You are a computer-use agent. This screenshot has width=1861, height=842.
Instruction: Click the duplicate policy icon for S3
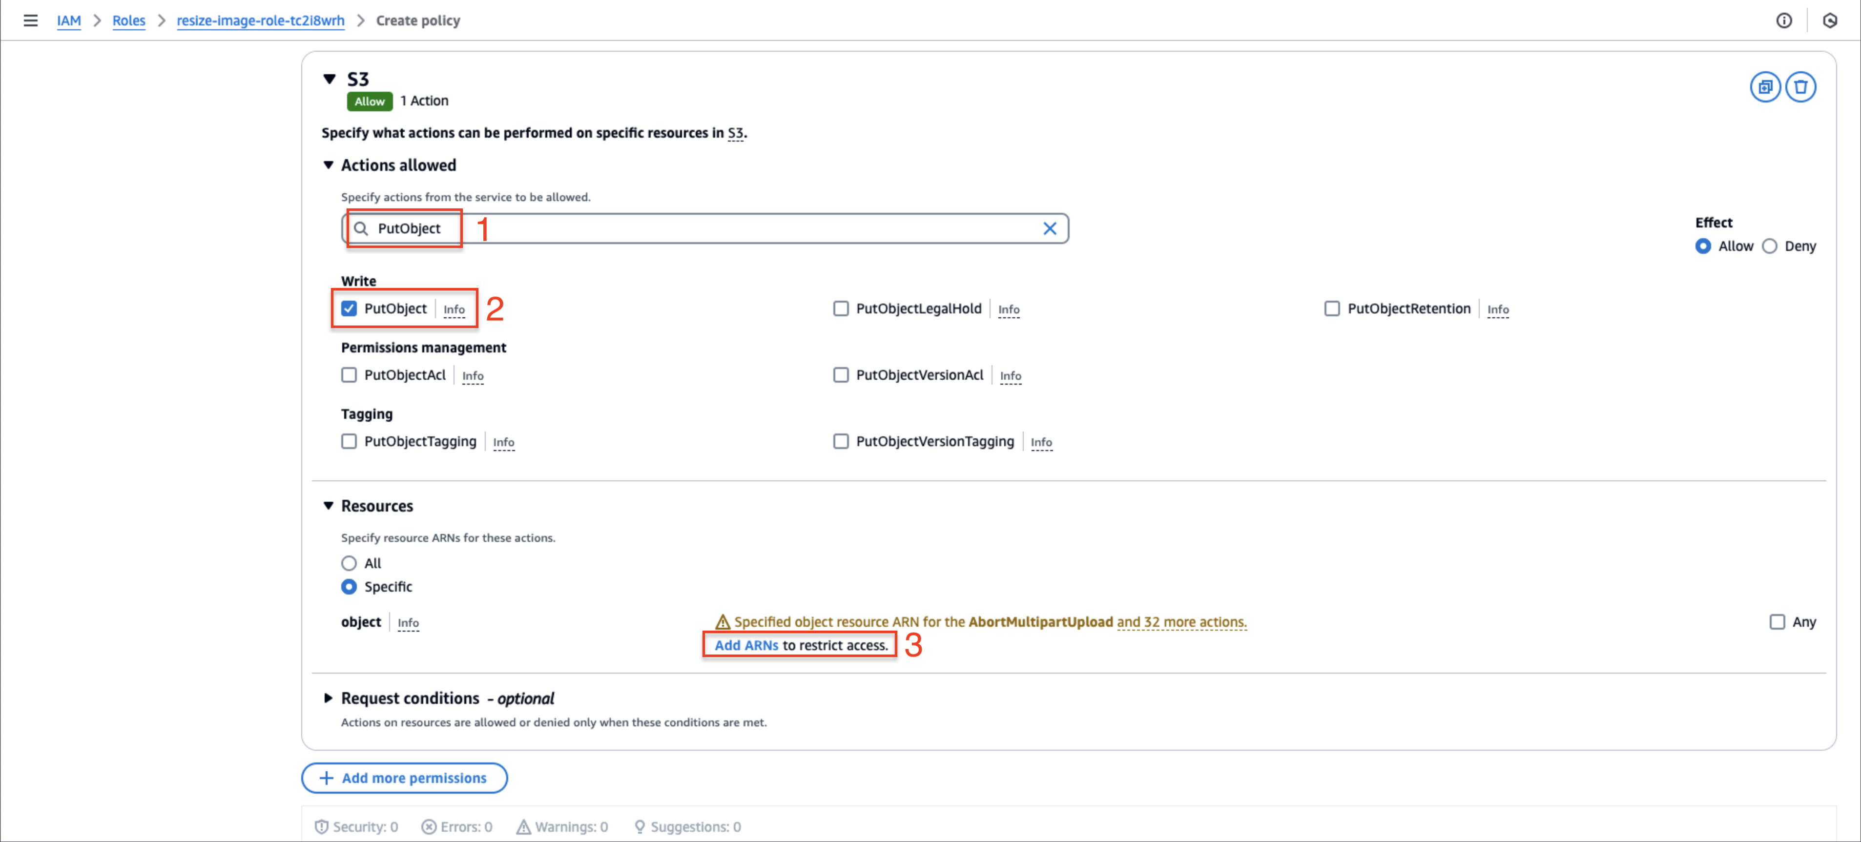[x=1767, y=86]
